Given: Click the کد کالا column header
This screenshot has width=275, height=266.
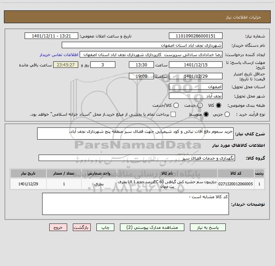Looking at the screenshot, I should [x=236, y=173].
